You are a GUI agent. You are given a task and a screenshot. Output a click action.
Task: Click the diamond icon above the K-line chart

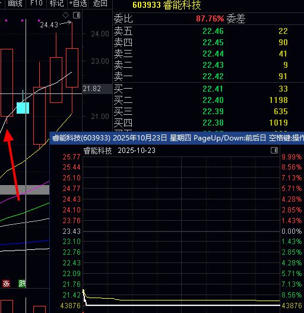tap(65, 15)
